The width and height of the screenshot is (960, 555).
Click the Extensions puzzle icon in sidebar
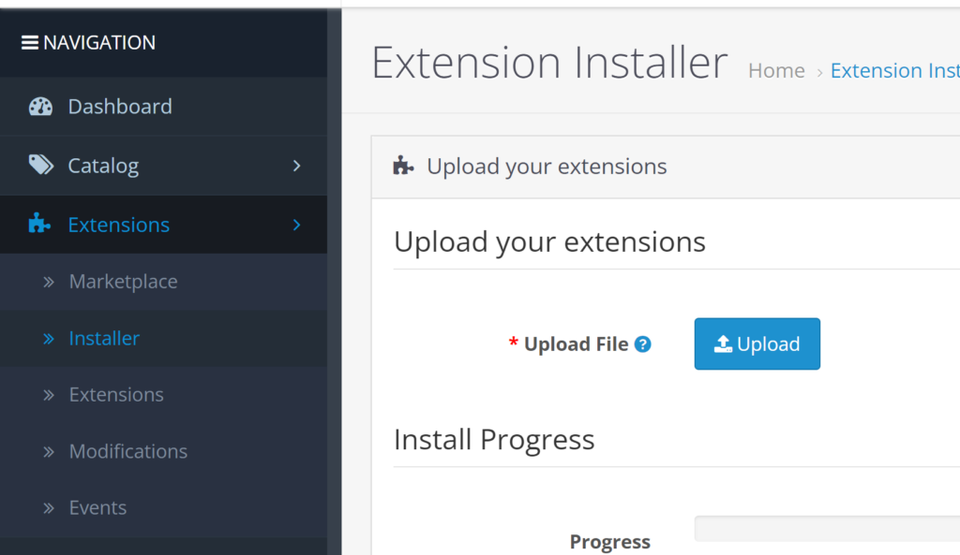coord(39,224)
